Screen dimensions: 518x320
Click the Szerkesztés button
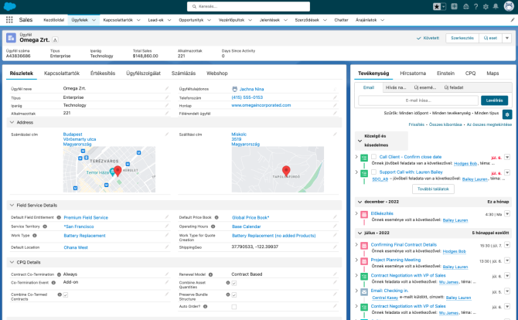point(462,37)
